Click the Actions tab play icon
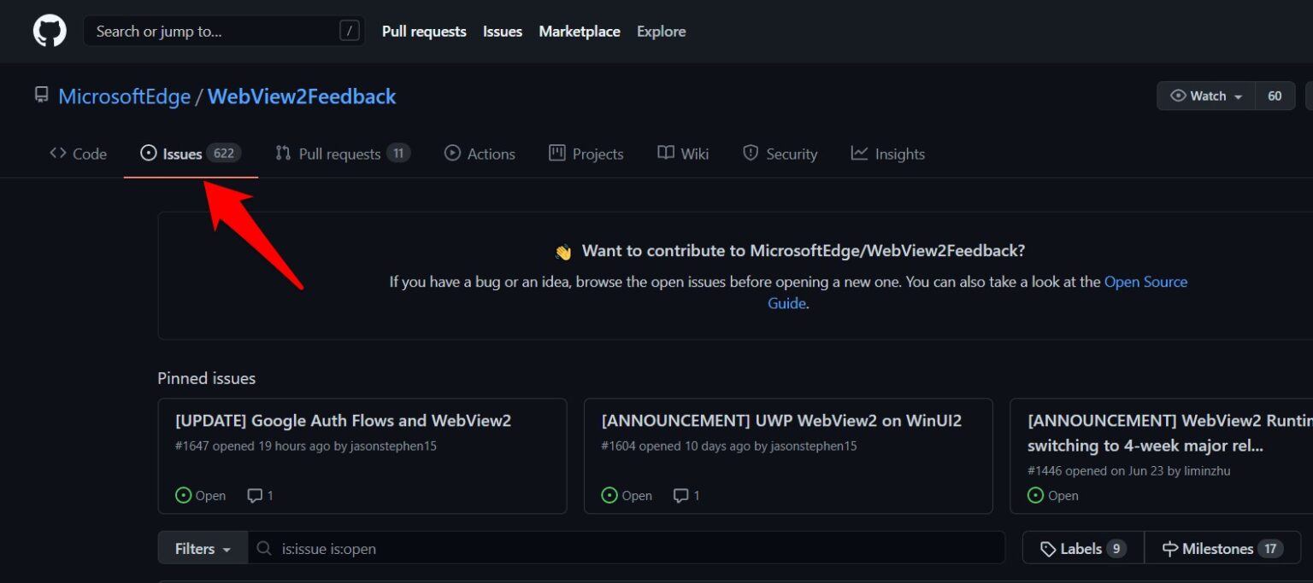 (x=452, y=153)
